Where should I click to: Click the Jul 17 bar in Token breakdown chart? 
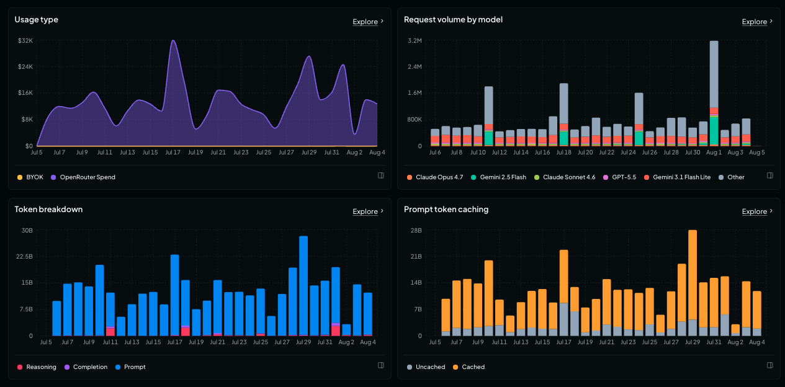[175, 295]
